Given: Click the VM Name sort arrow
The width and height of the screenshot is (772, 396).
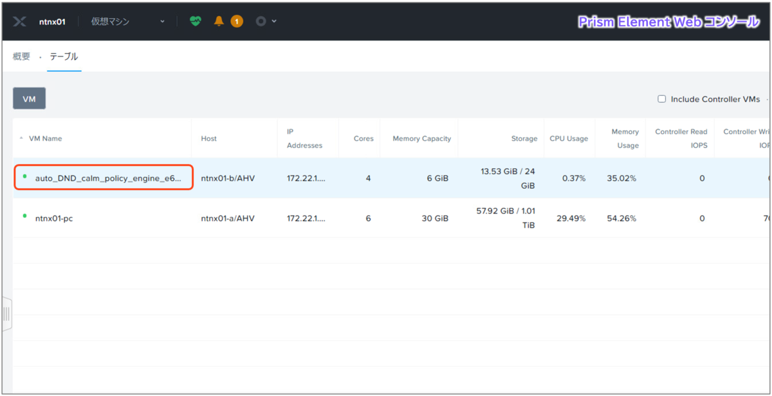Looking at the screenshot, I should pyautogui.click(x=21, y=138).
